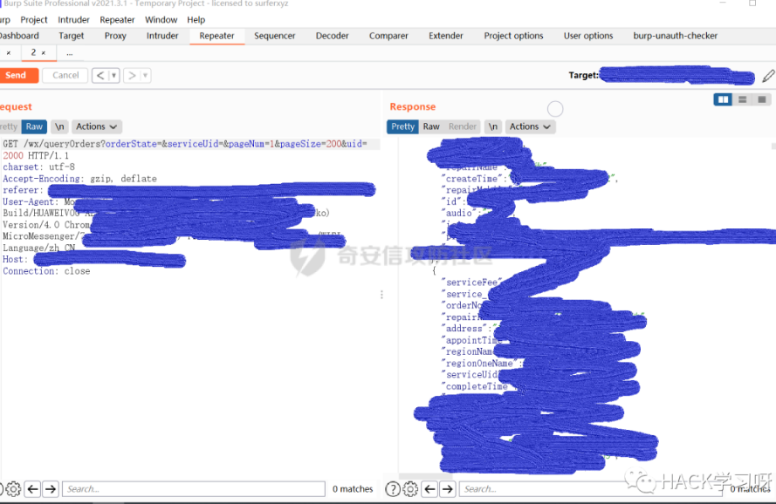Open request search settings gear icon
This screenshot has height=504, width=776.
tap(13, 489)
